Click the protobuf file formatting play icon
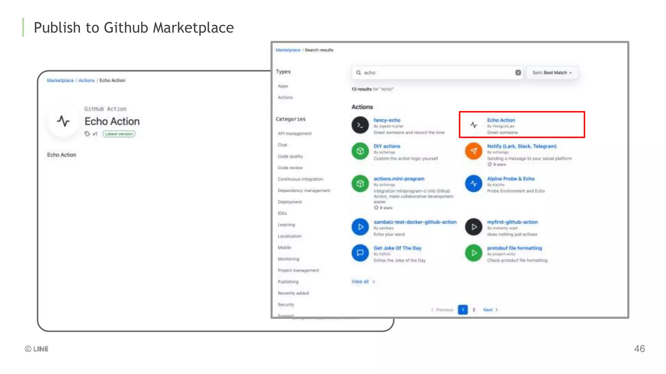 point(473,253)
